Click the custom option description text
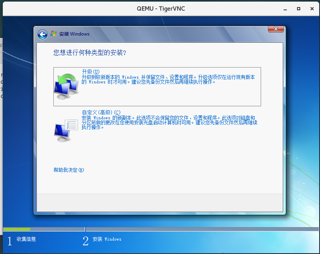320x254 pixels. pyautogui.click(x=169, y=122)
